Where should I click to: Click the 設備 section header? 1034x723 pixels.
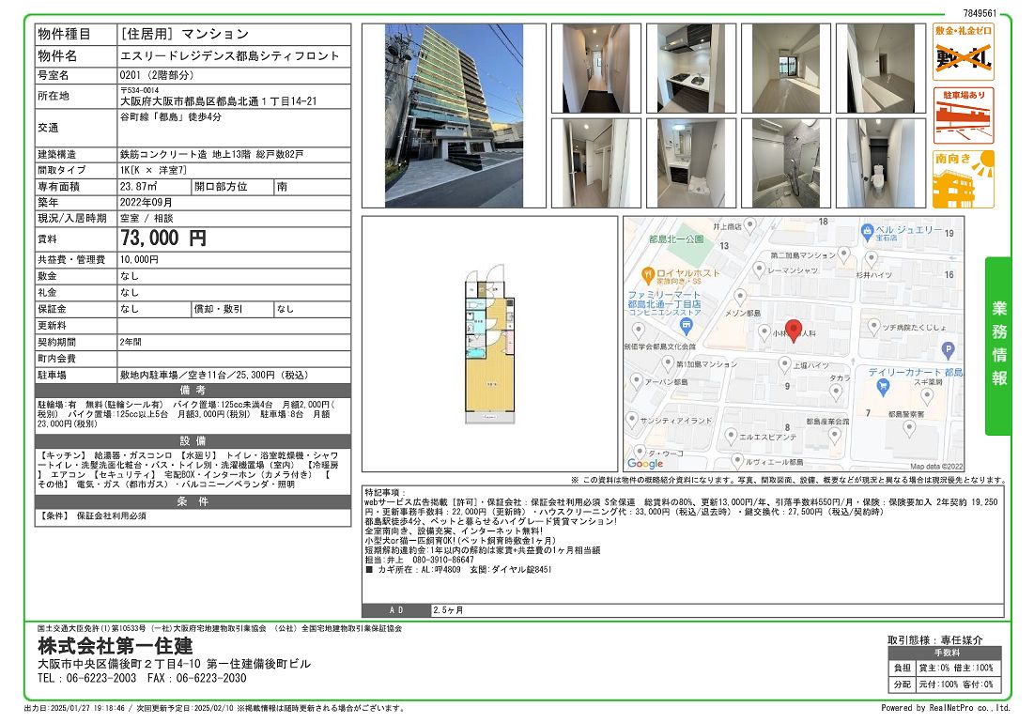pos(193,441)
